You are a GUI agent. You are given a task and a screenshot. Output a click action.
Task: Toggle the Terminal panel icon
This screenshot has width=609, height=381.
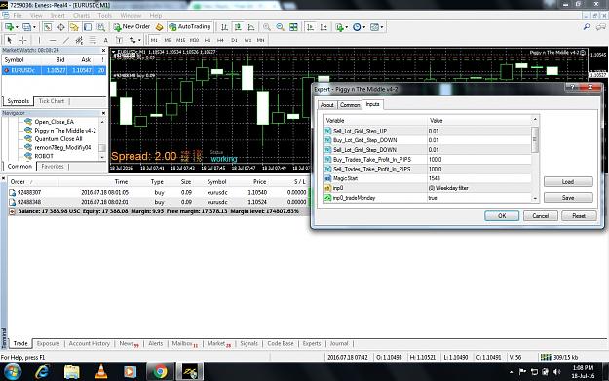point(88,27)
